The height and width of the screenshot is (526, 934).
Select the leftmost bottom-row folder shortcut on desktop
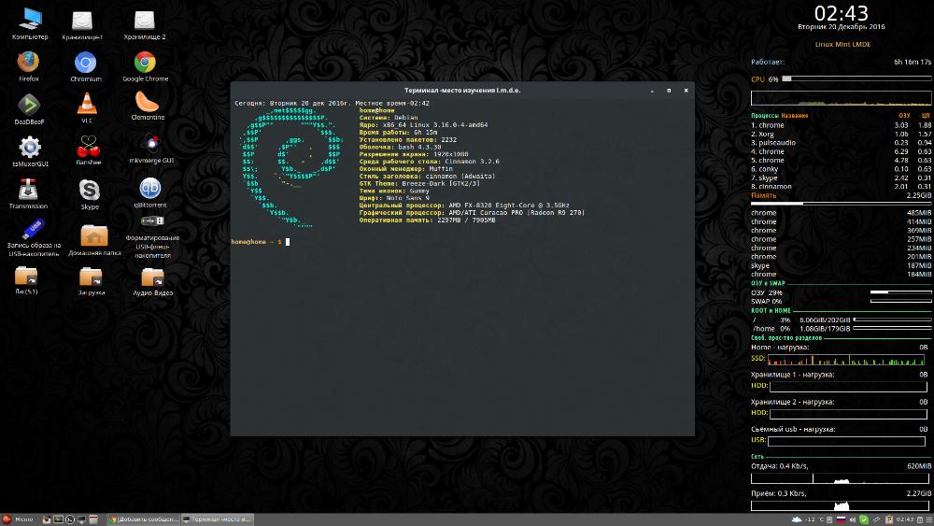click(26, 276)
